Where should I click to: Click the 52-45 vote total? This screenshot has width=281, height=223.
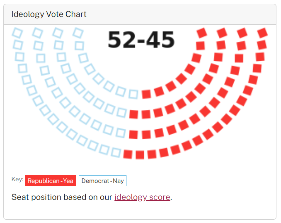point(141,40)
